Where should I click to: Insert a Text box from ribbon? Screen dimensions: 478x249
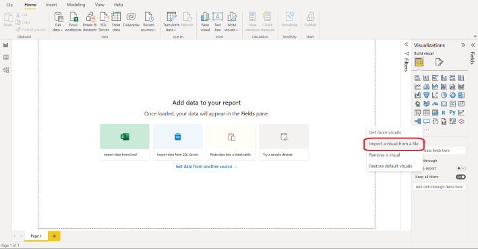217,22
